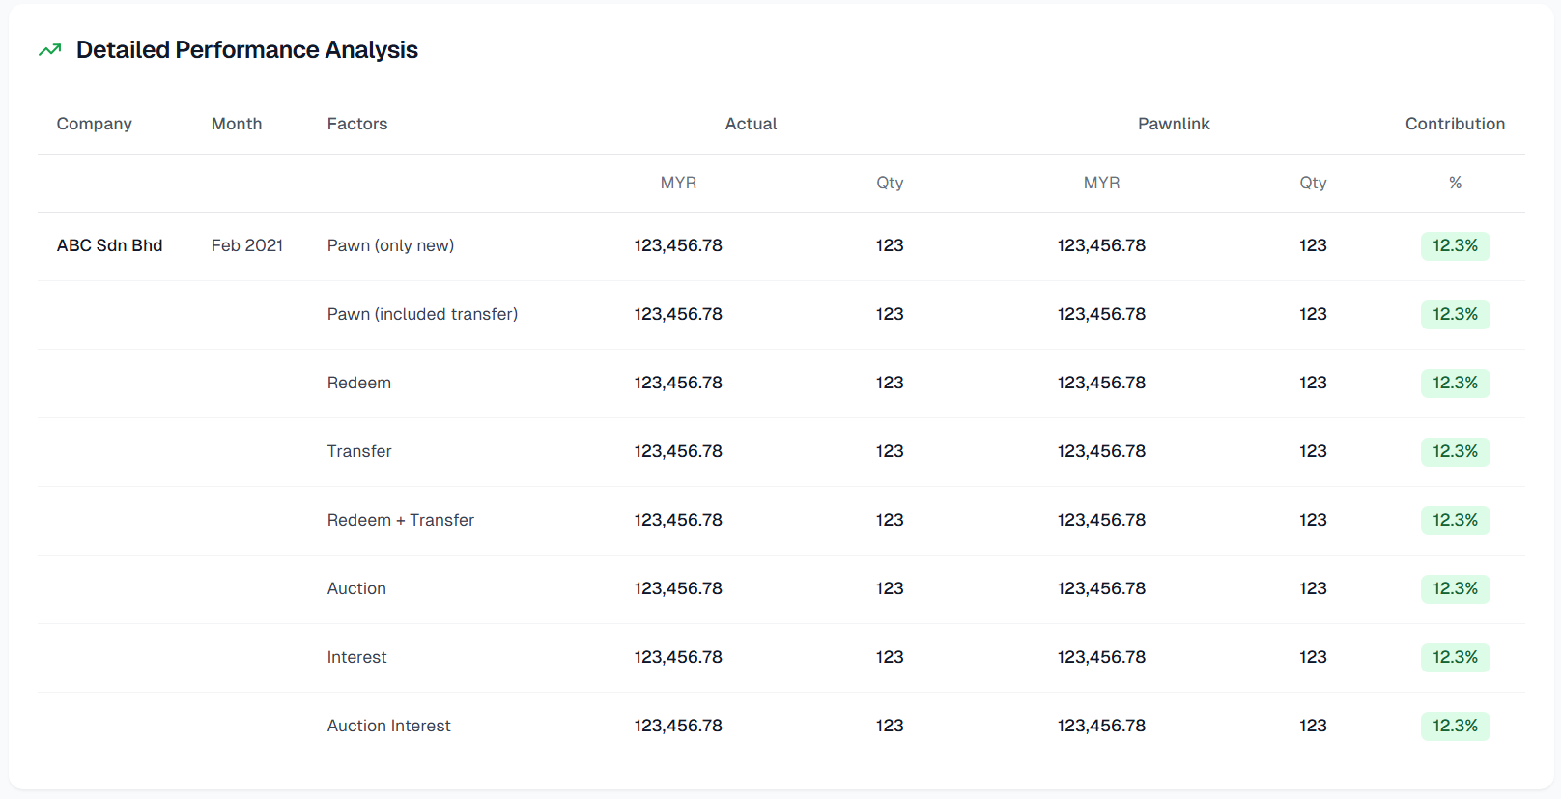Click the ABC Sdn Bhd company cell

(x=109, y=245)
